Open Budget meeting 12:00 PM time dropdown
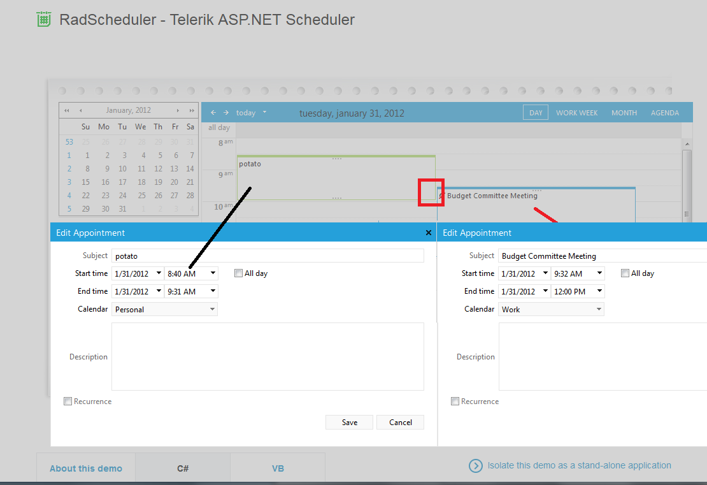707x485 pixels. coord(599,291)
